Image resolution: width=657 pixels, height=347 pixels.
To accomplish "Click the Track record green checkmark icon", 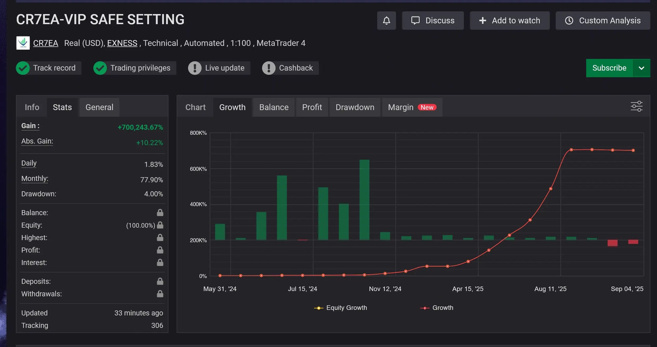I will point(23,68).
